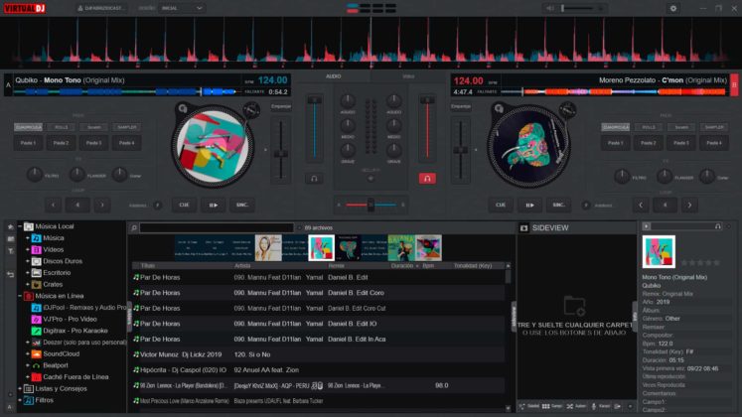This screenshot has width=742, height=417.
Task: Sort tracks by the Título column
Action: (148, 266)
